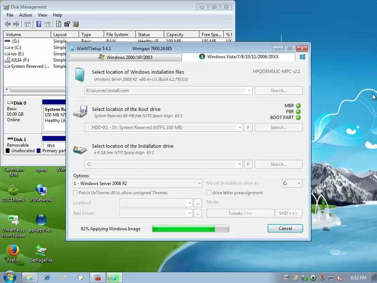Expand the install.wim path dropdown
377x283 pixels.
(249, 91)
